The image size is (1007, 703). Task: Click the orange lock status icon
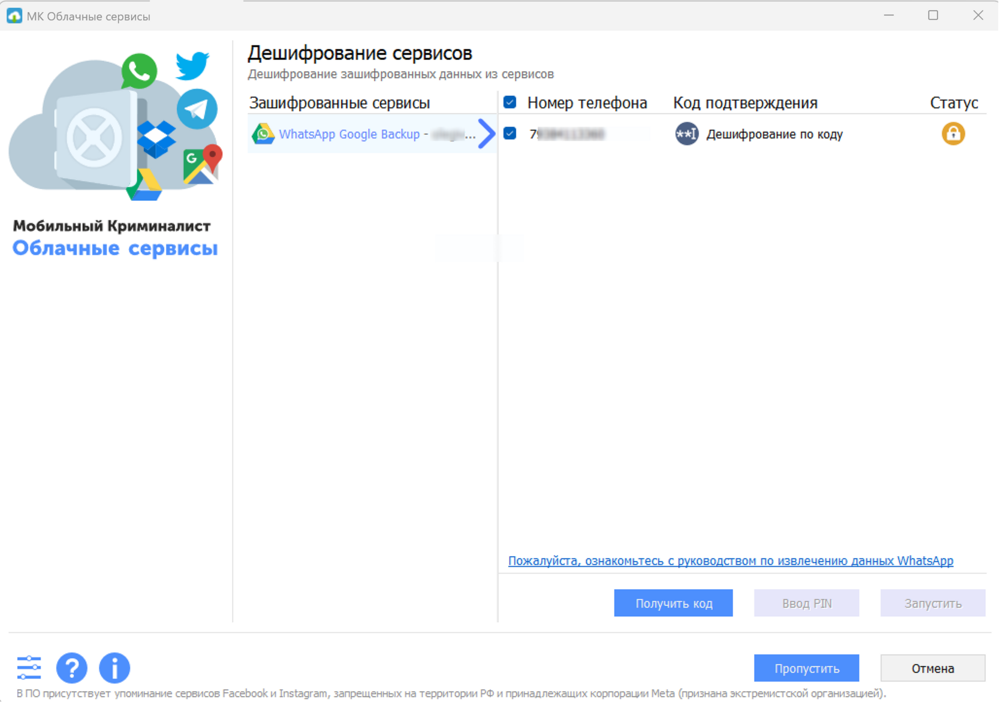(x=953, y=134)
